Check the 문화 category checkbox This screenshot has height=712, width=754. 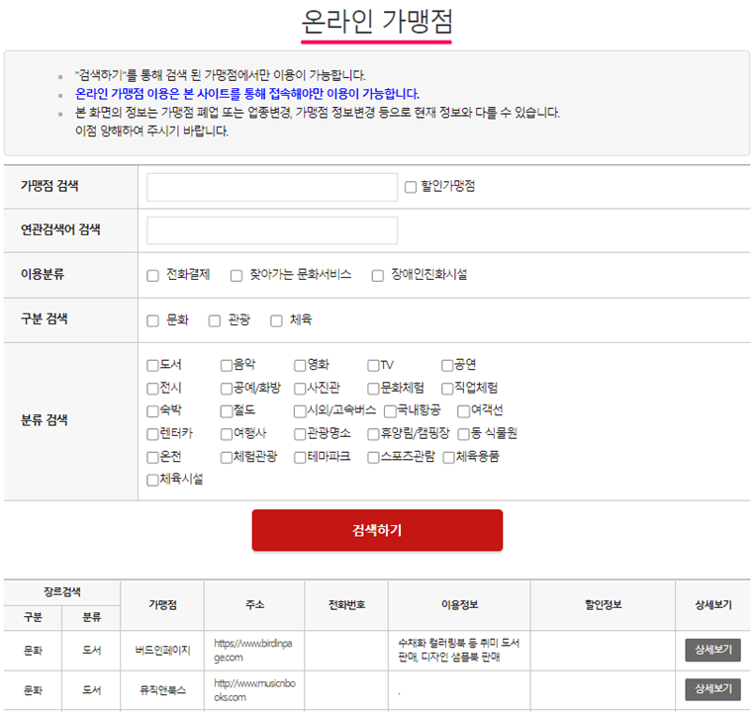(x=153, y=321)
